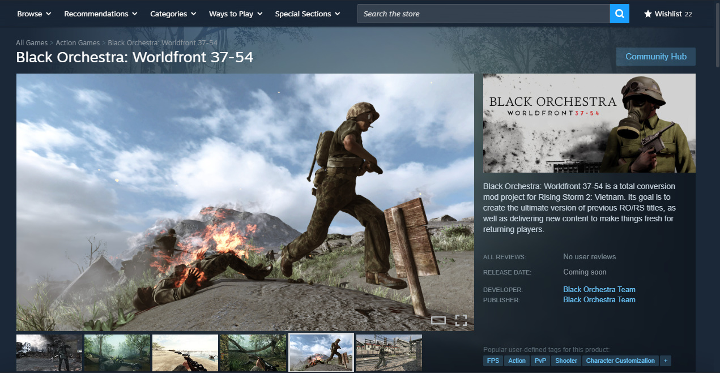Open the Community Hub
This screenshot has width=720, height=373.
point(656,57)
